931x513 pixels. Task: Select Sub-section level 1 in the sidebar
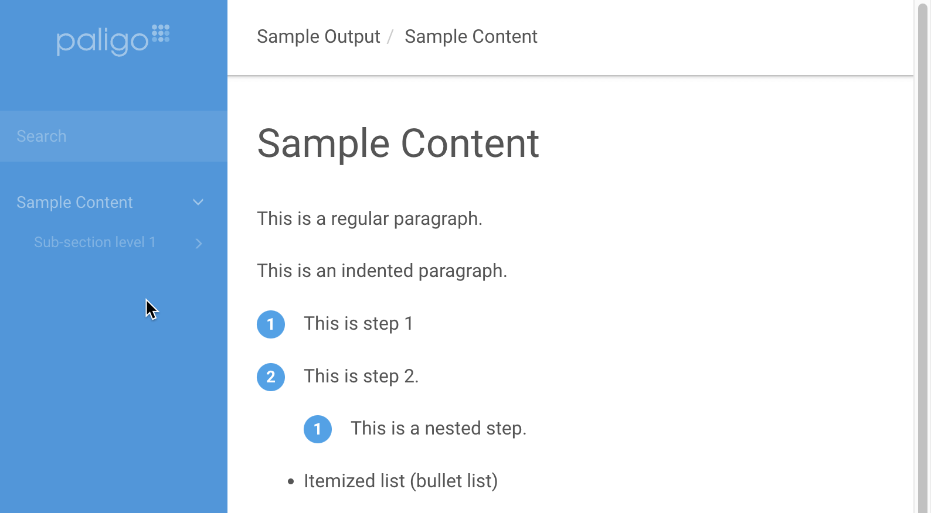pyautogui.click(x=94, y=242)
